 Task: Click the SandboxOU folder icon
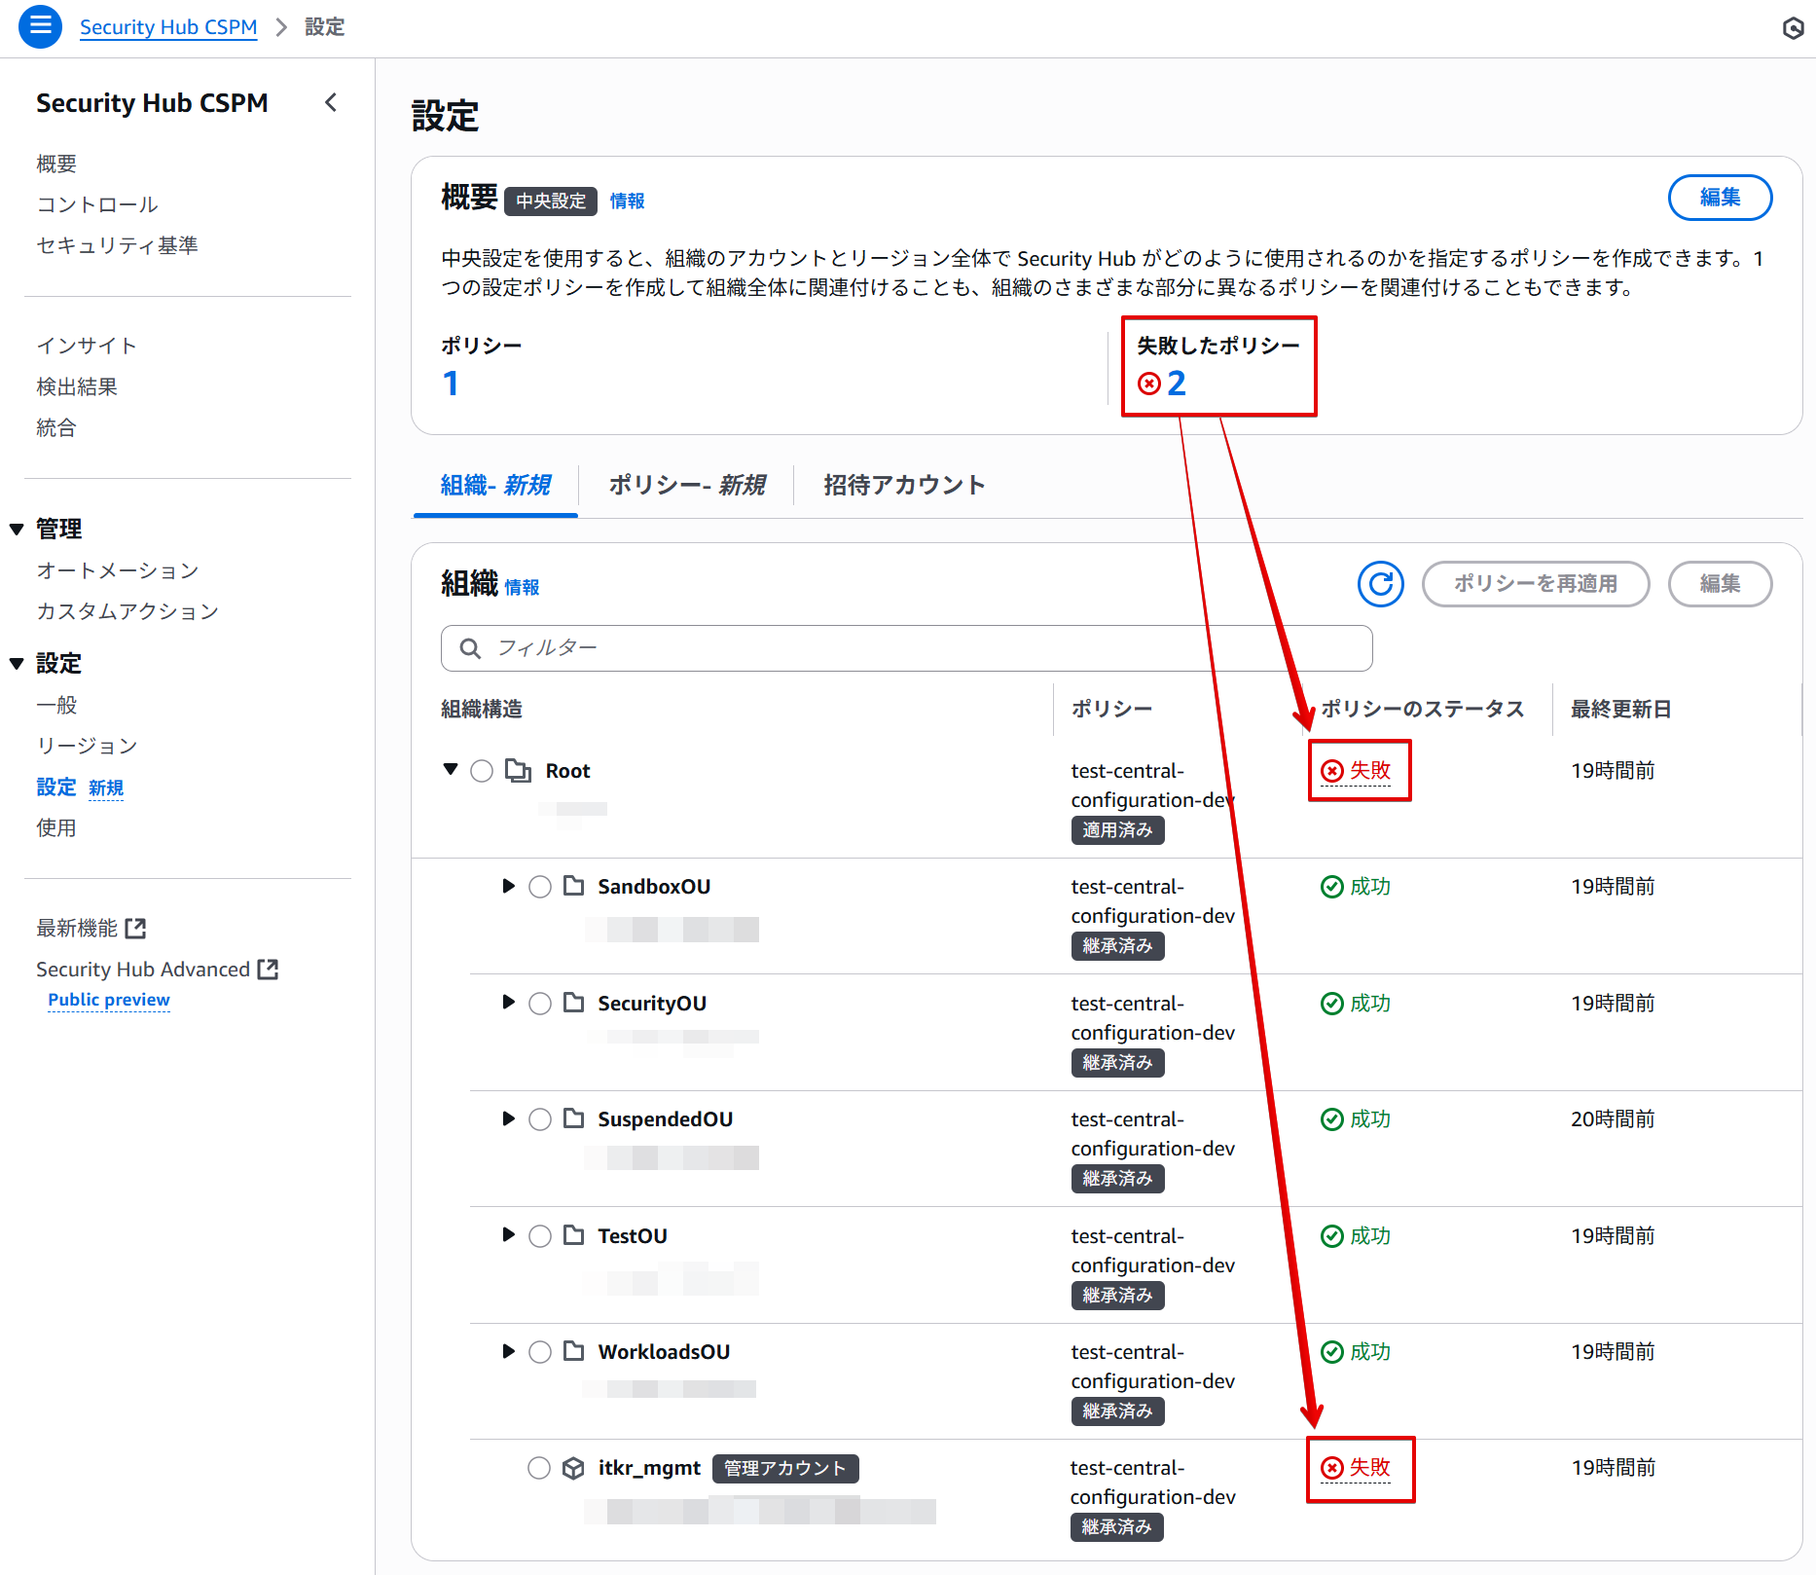click(574, 886)
